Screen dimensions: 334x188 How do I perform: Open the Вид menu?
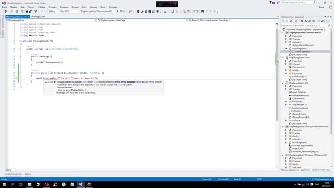pyautogui.click(x=22, y=7)
